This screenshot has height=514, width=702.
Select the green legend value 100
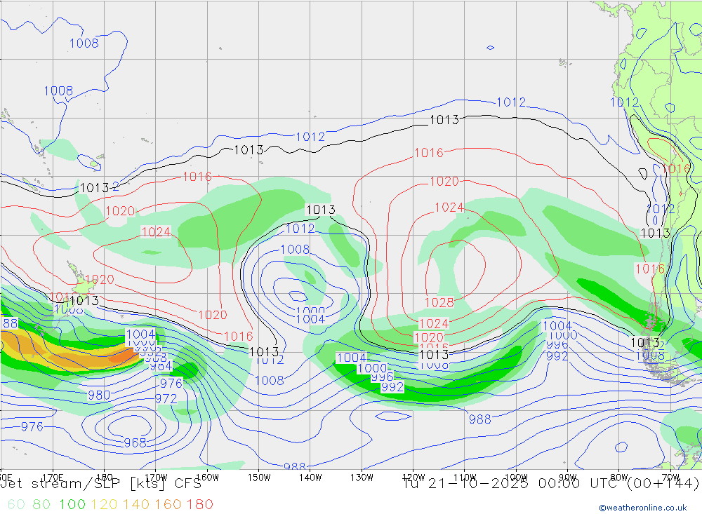point(72,505)
